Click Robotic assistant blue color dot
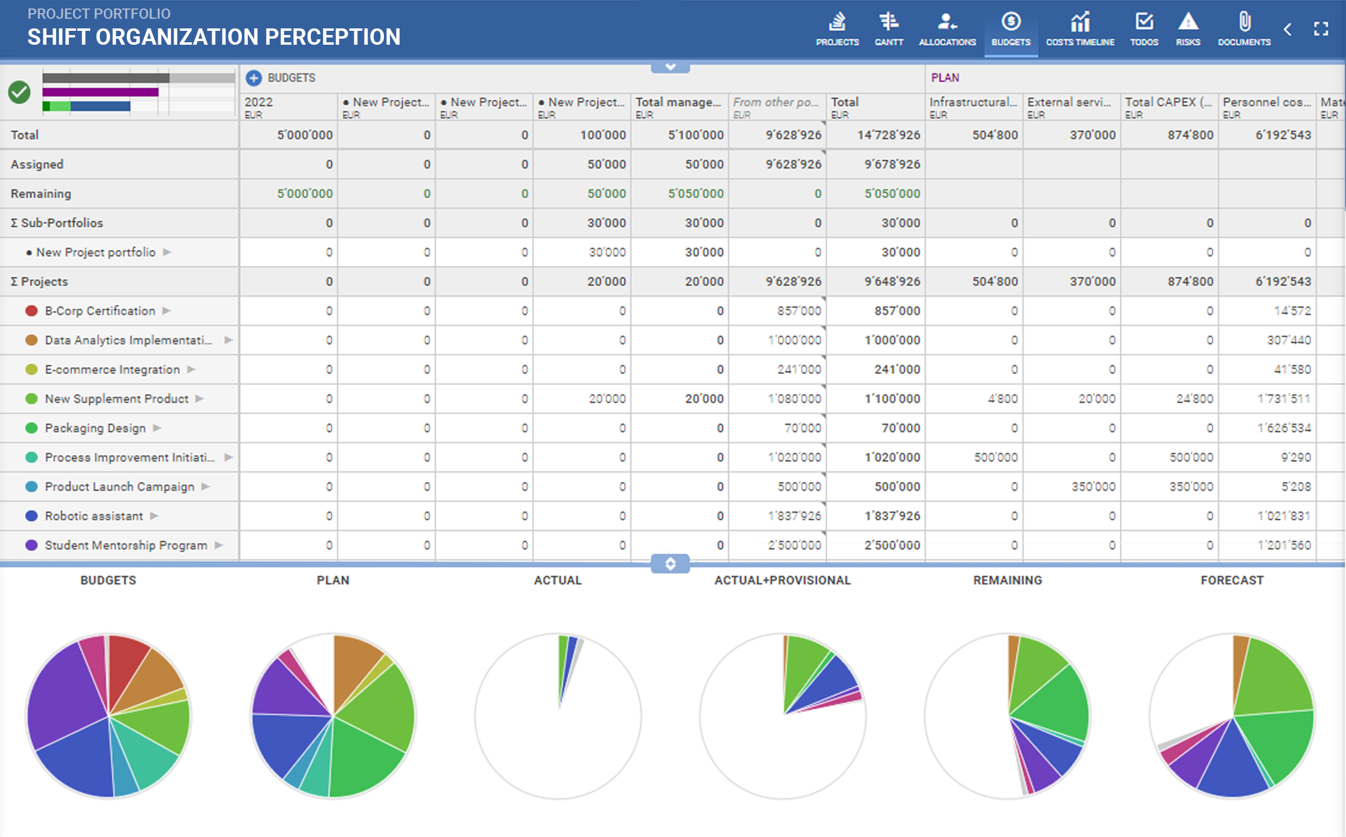1346x837 pixels. pos(31,516)
